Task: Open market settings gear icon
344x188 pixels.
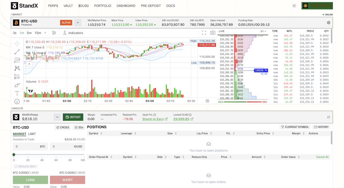Action: click(x=329, y=23)
